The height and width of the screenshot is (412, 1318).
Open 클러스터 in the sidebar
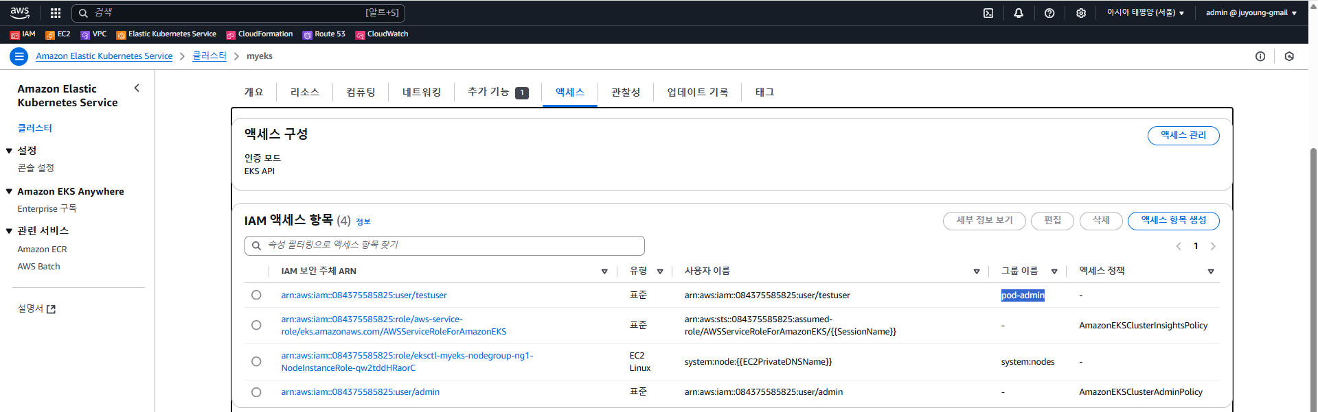(35, 128)
